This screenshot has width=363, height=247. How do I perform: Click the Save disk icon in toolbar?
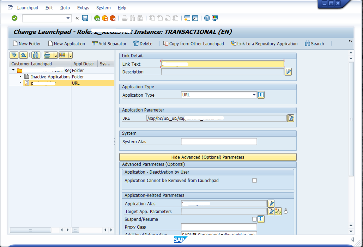[x=85, y=18]
